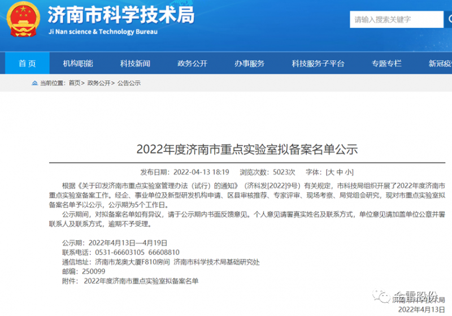This screenshot has height=316, width=452.
Task: Open the 办事服务 menu item
Action: tap(249, 63)
